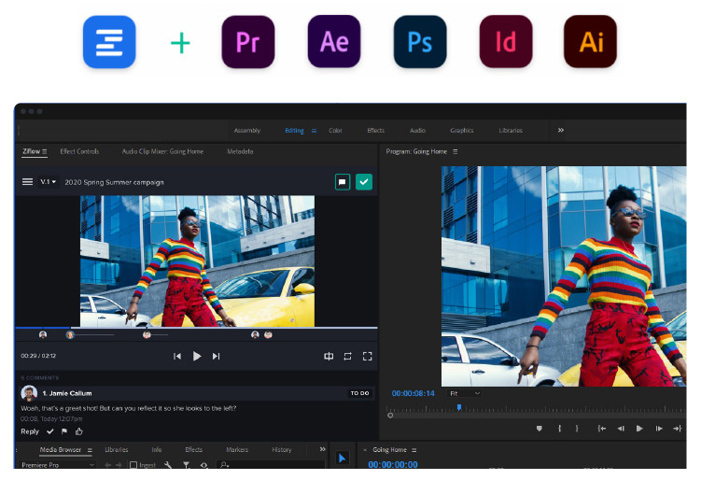Like Jamie Callum's comment with thumbs up
The image size is (701, 480).
pyautogui.click(x=78, y=431)
